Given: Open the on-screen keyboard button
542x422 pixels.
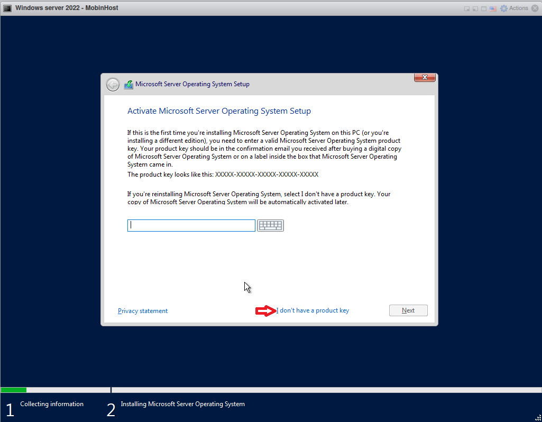Looking at the screenshot, I should tap(270, 225).
